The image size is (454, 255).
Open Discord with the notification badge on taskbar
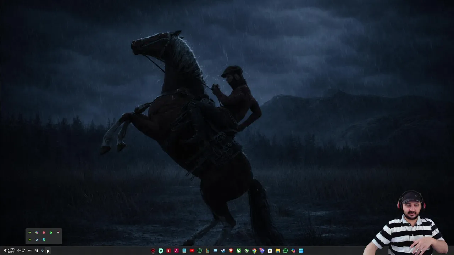tap(262, 250)
